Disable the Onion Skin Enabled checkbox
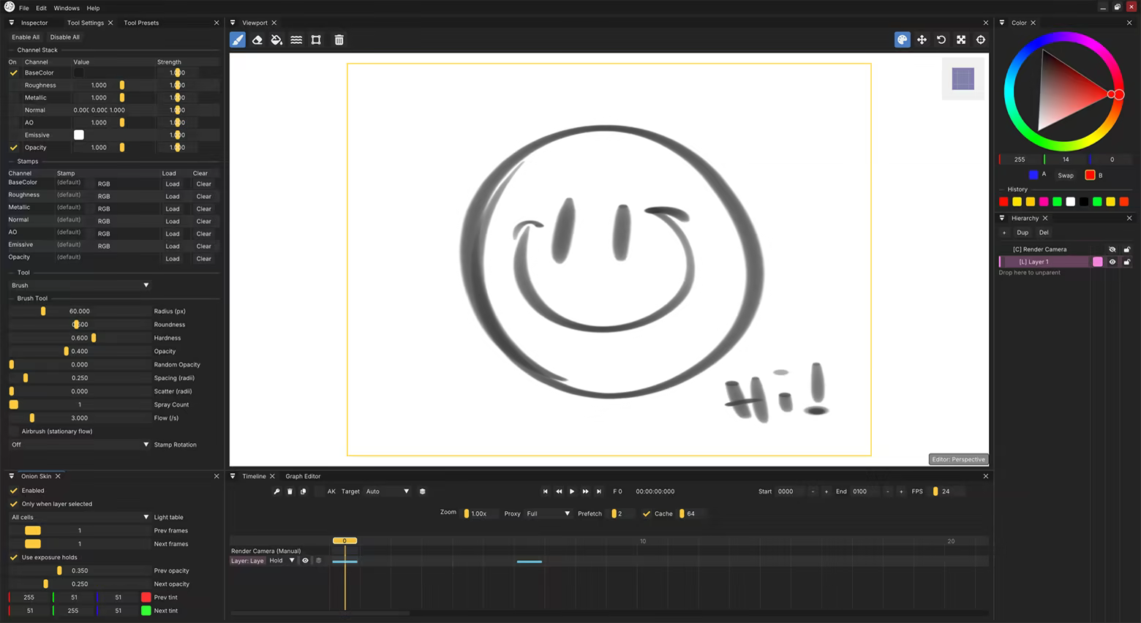1141x623 pixels. coord(13,491)
